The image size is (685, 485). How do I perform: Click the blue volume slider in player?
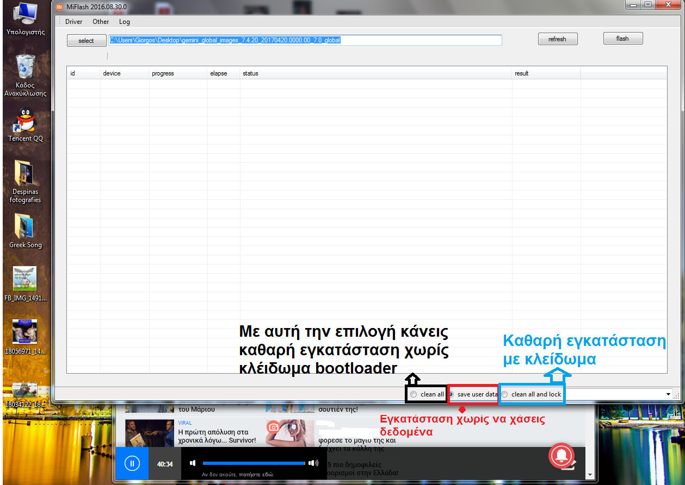(254, 463)
